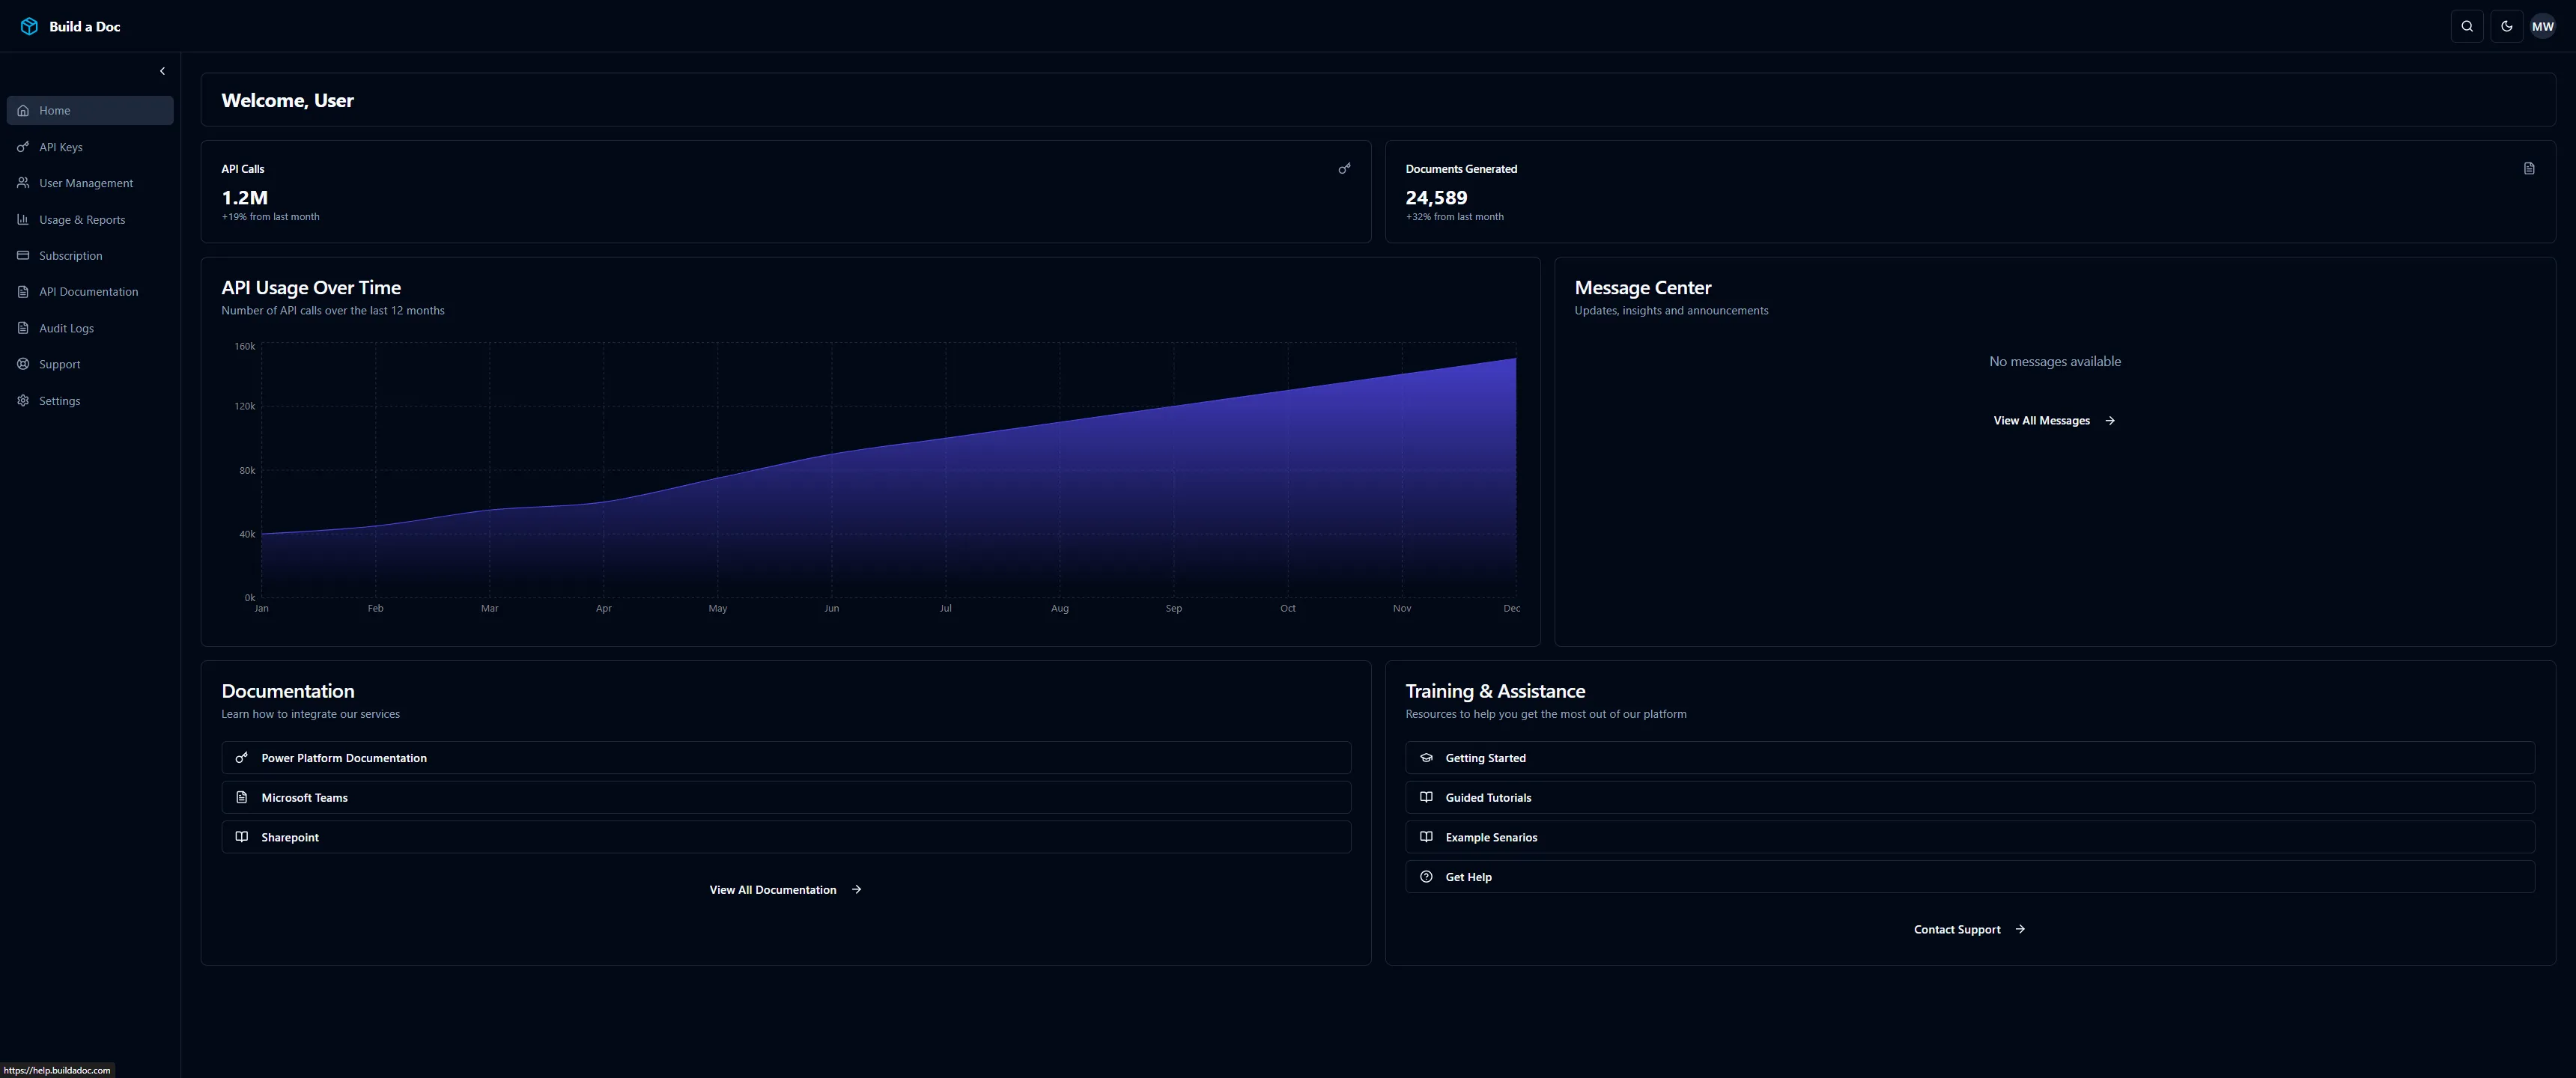Image resolution: width=2576 pixels, height=1078 pixels.
Task: Click the Subscription card icon in sidebar
Action: pyautogui.click(x=23, y=255)
